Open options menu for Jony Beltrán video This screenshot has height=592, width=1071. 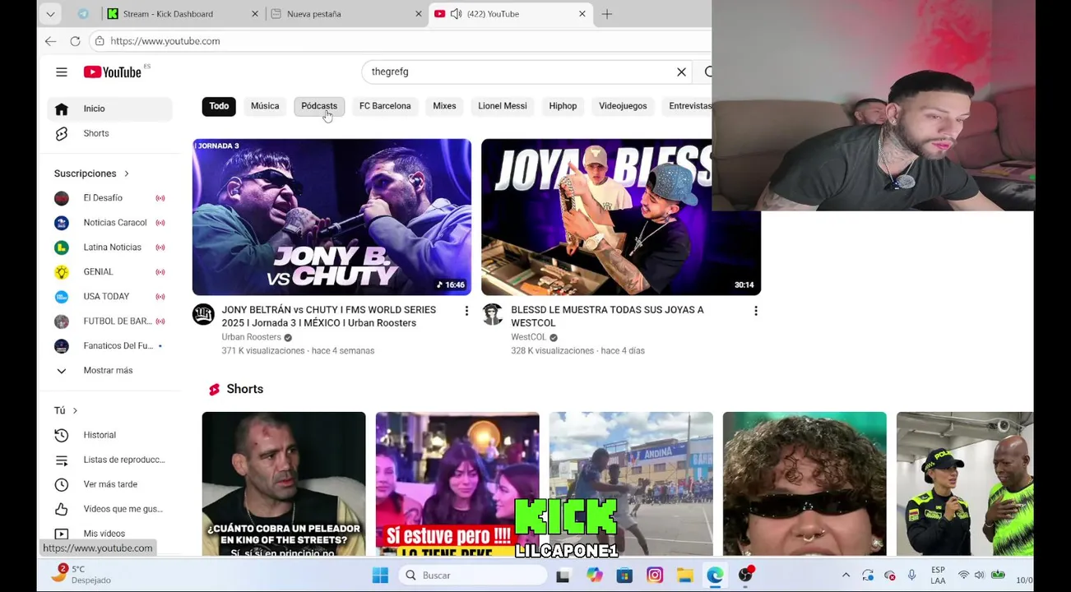[x=466, y=311]
